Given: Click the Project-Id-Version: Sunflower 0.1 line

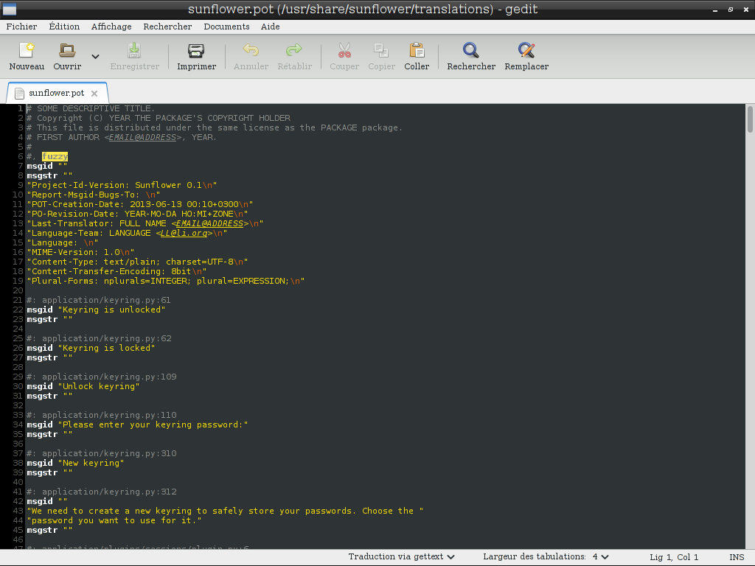Looking at the screenshot, I should point(122,185).
